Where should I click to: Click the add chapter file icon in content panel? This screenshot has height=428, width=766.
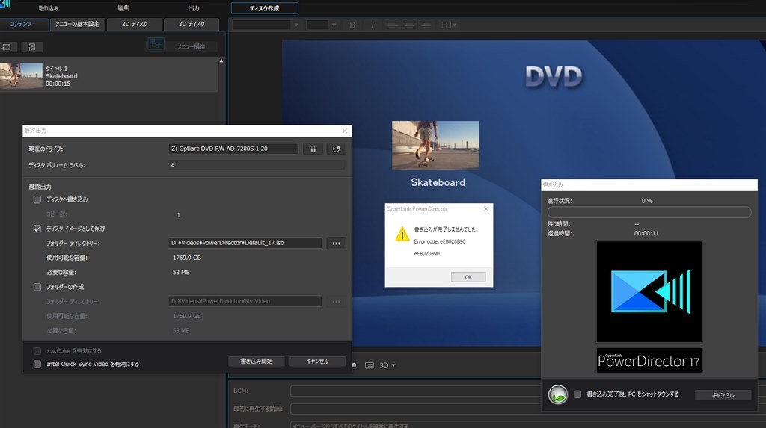[x=31, y=47]
